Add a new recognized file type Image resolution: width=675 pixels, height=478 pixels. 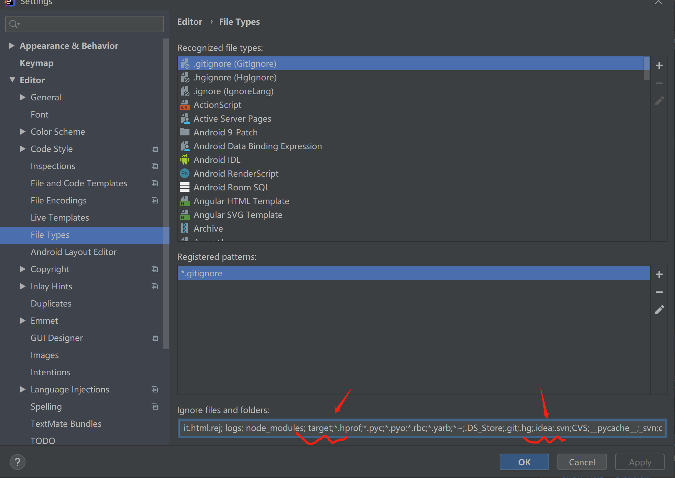pos(659,65)
